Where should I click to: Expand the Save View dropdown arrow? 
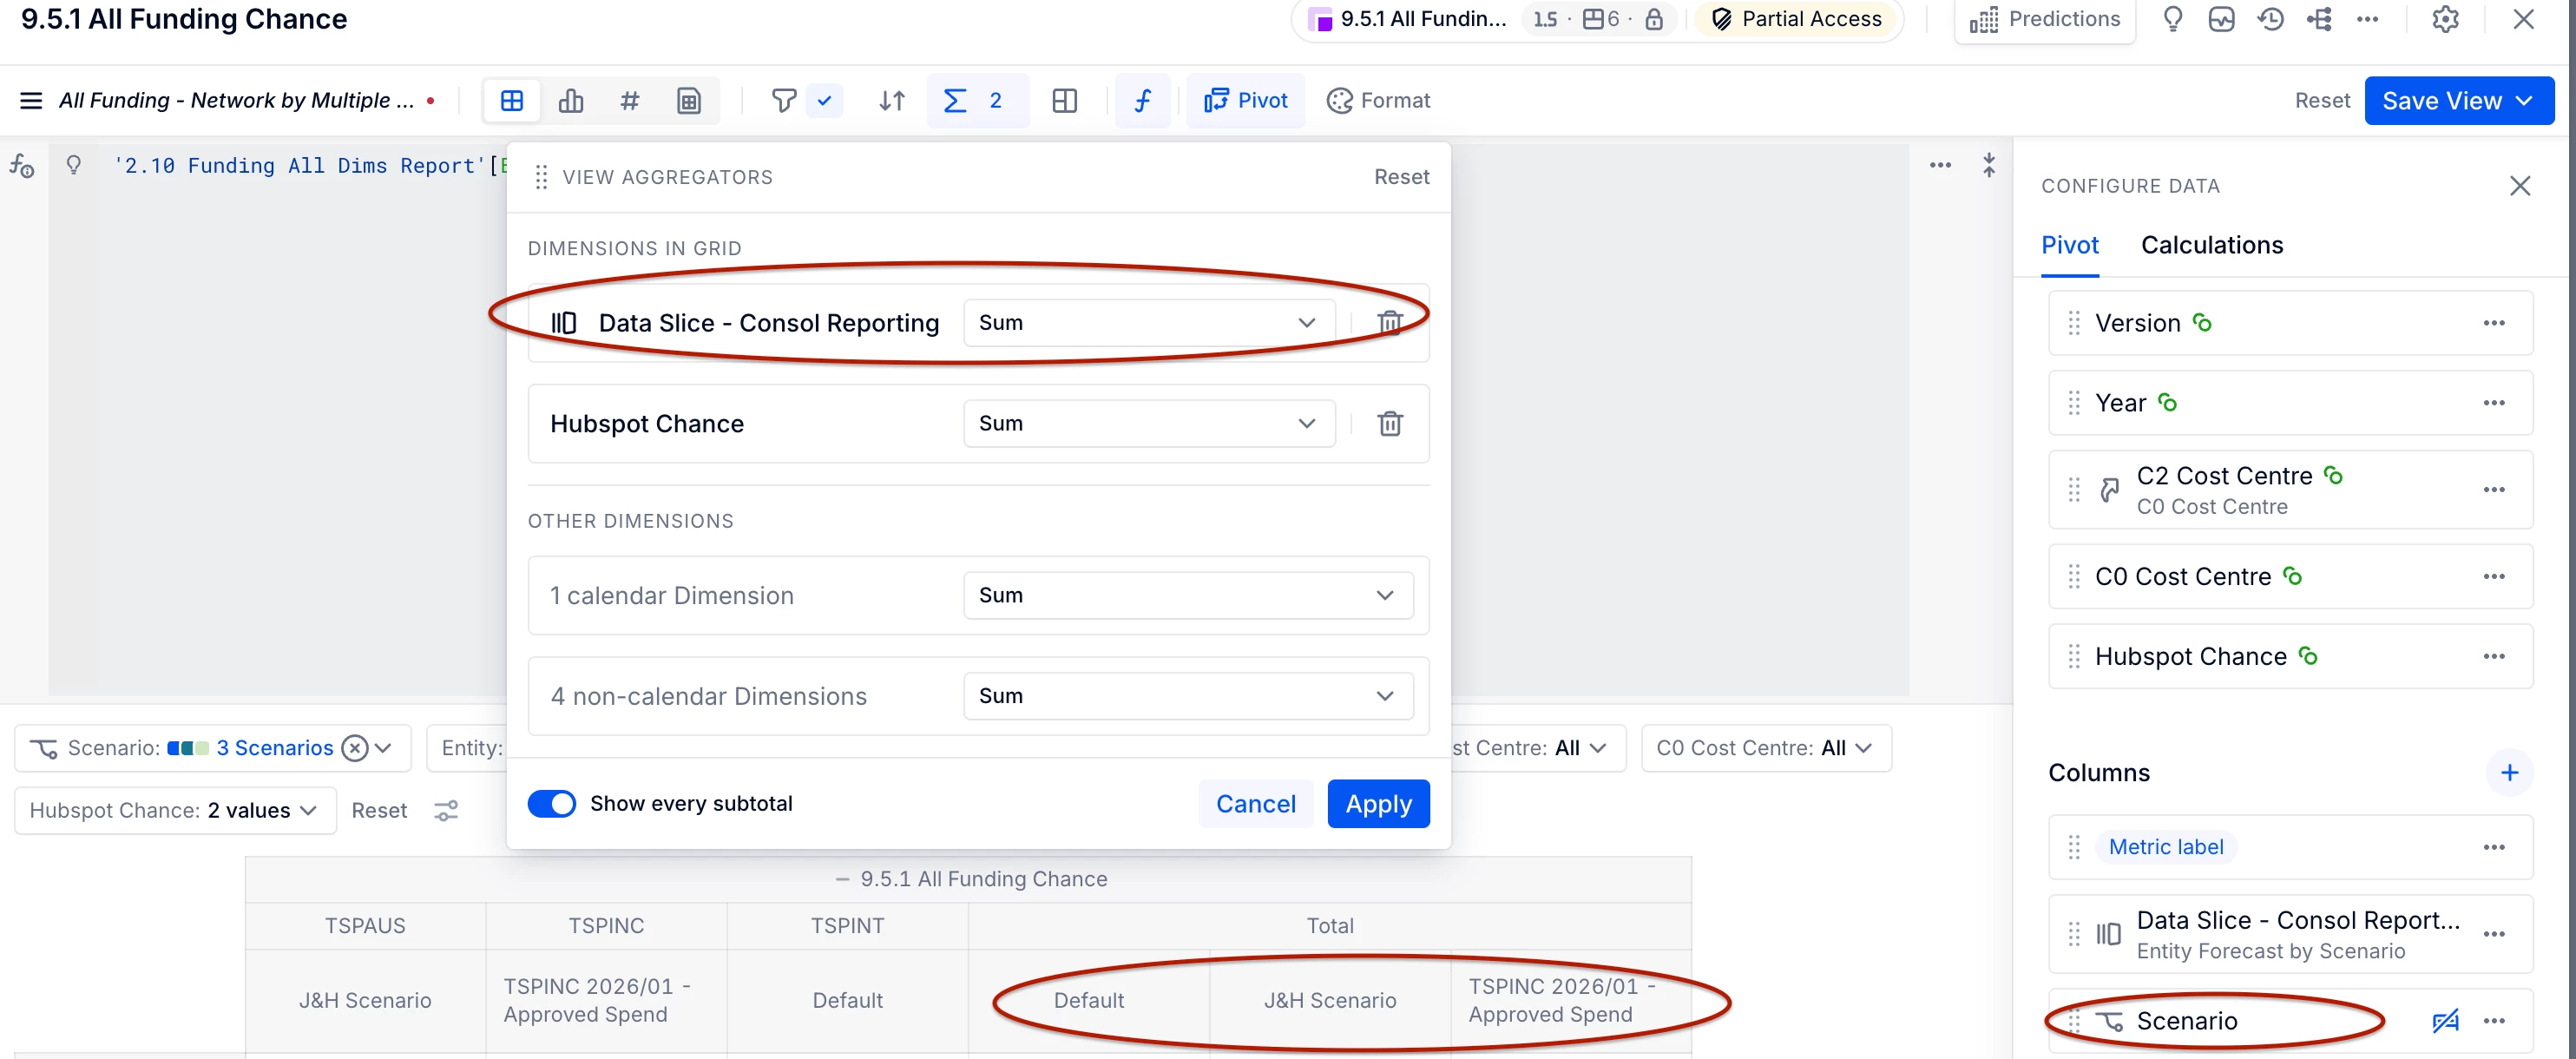click(x=2525, y=101)
